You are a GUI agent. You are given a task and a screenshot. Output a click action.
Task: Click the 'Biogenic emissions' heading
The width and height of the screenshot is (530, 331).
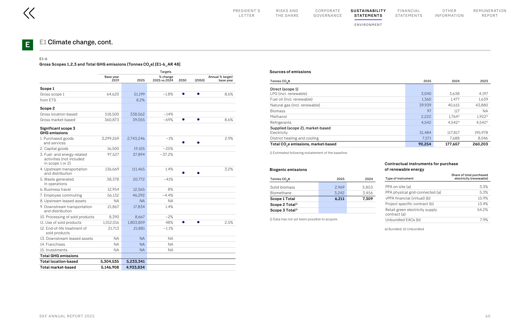pos(288,170)
